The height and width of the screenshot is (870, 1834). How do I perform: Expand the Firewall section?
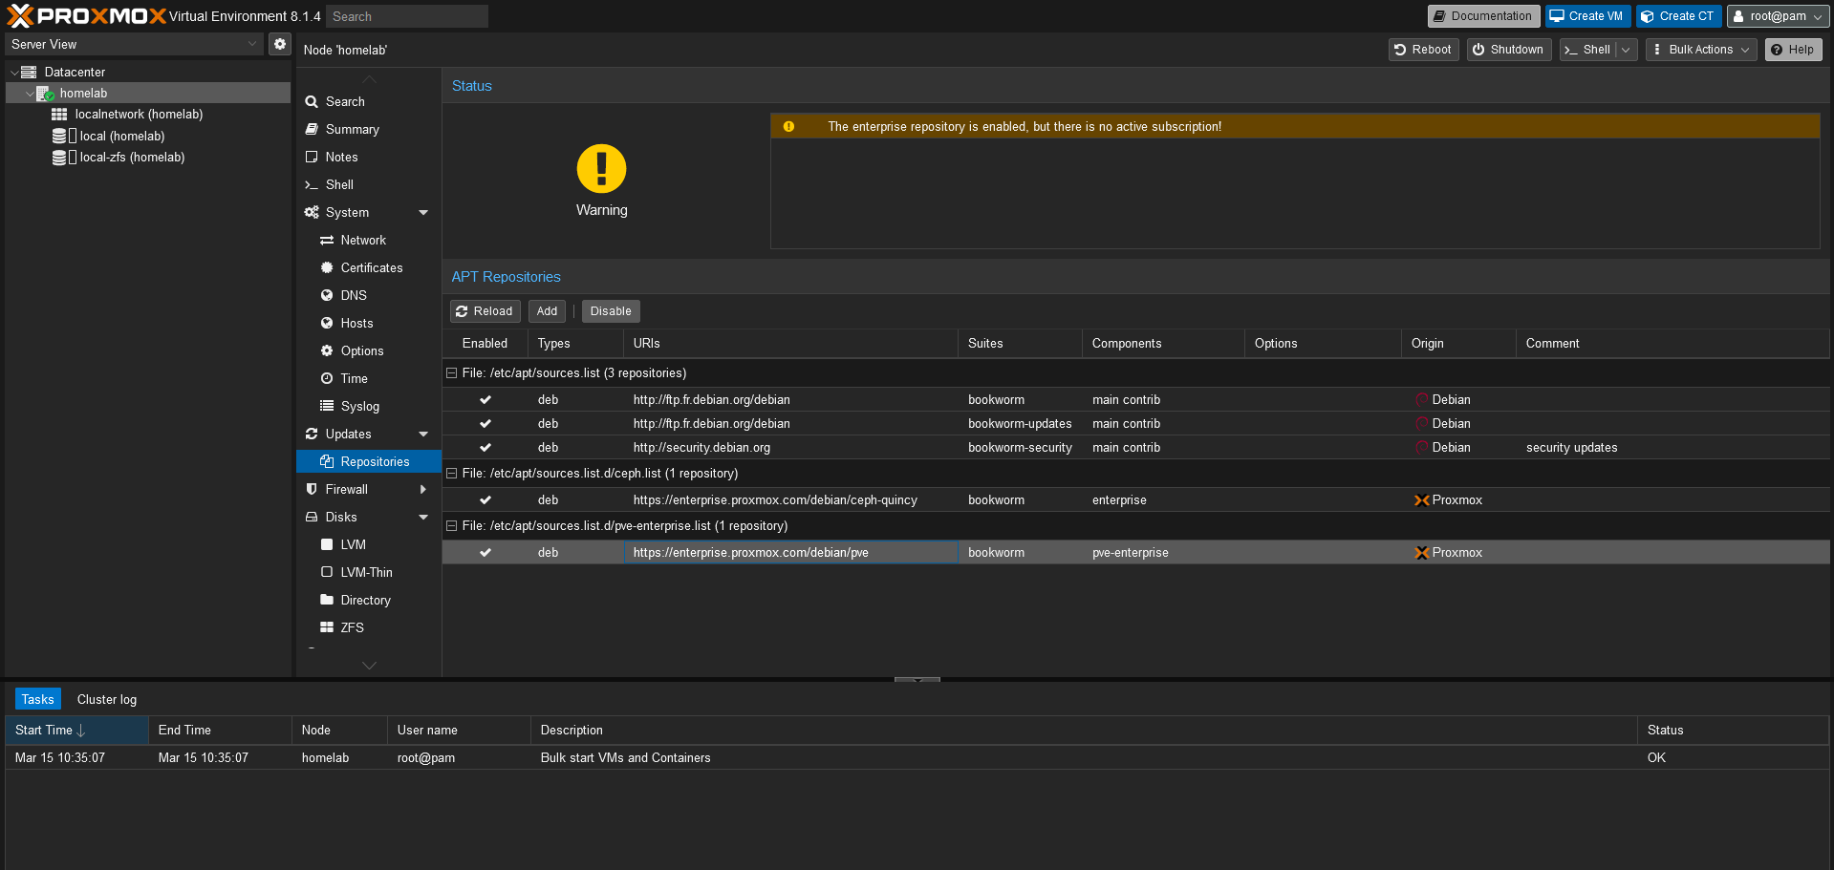pos(423,489)
